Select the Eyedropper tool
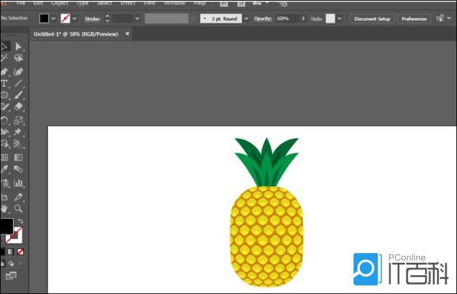Screen dimensions: 457x294 [4, 169]
